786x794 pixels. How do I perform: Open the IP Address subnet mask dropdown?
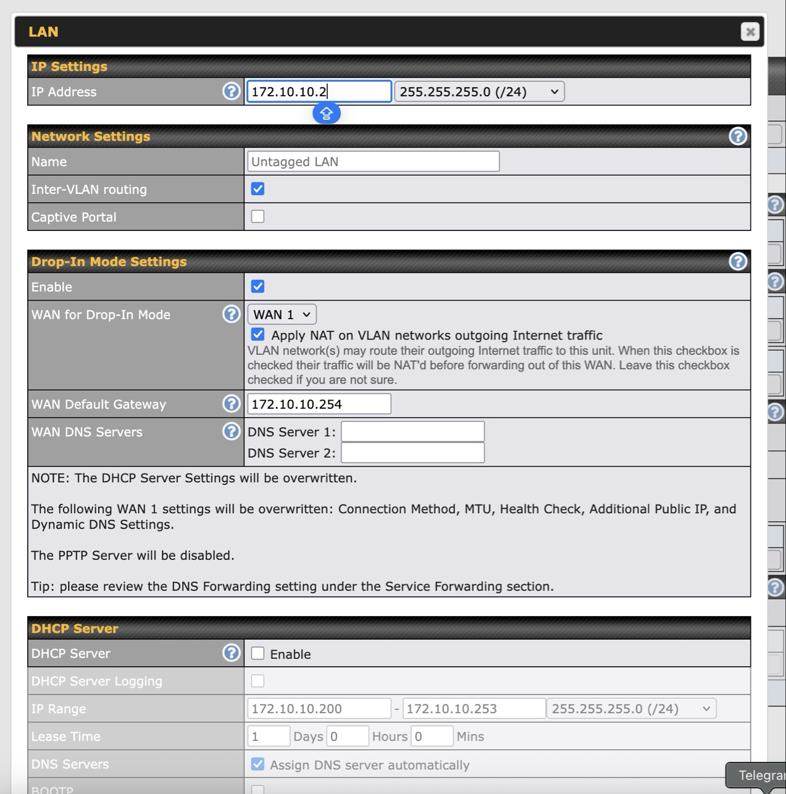pos(479,92)
